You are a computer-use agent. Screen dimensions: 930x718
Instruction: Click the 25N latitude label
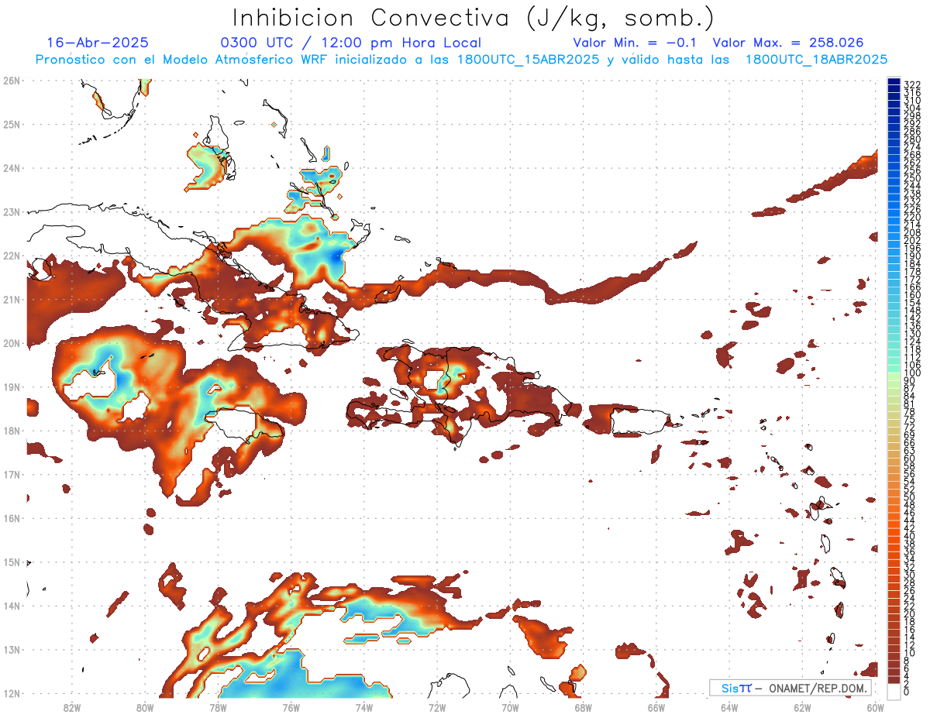[x=12, y=124]
